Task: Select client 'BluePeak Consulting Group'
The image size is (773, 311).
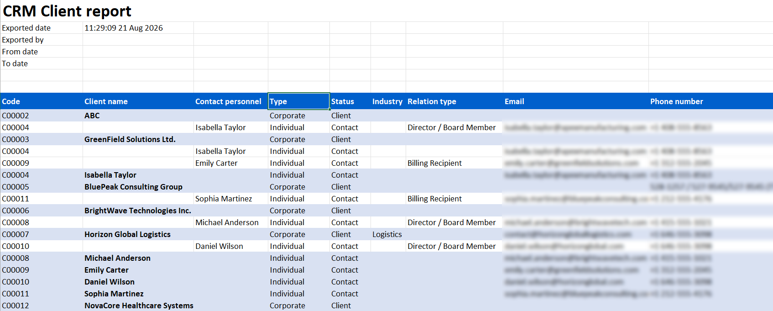Action: point(133,187)
